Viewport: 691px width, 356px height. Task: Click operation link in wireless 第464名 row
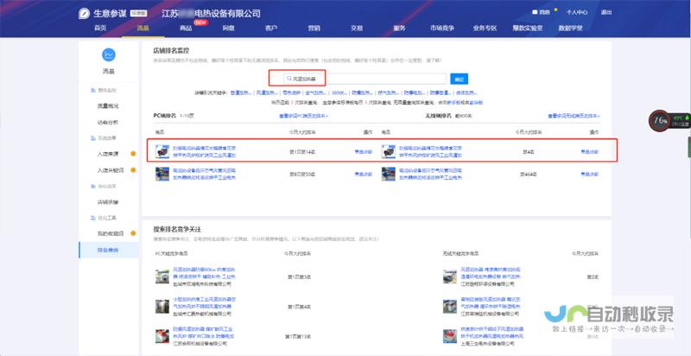[590, 174]
